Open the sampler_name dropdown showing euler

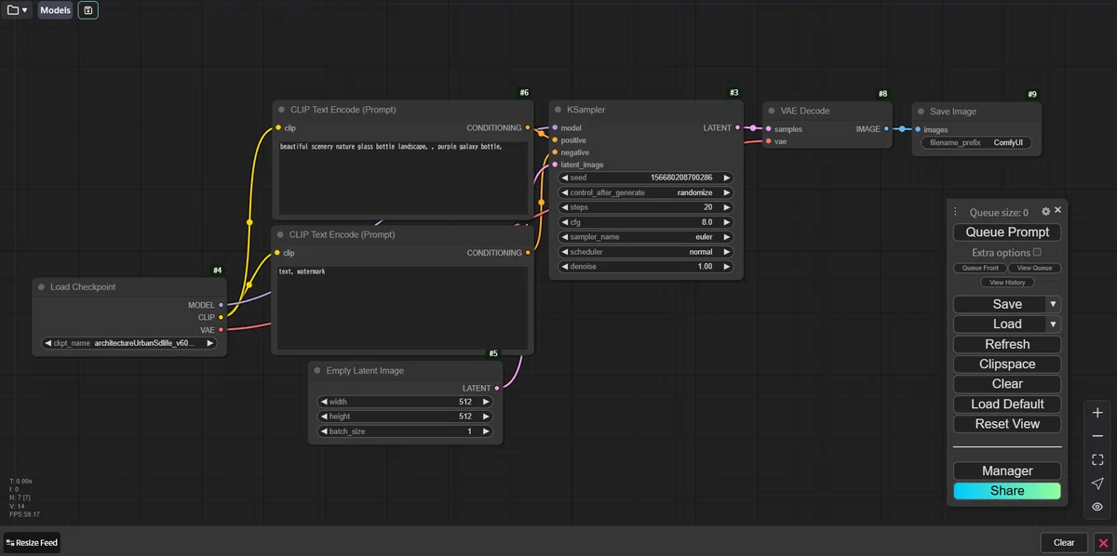pos(646,237)
